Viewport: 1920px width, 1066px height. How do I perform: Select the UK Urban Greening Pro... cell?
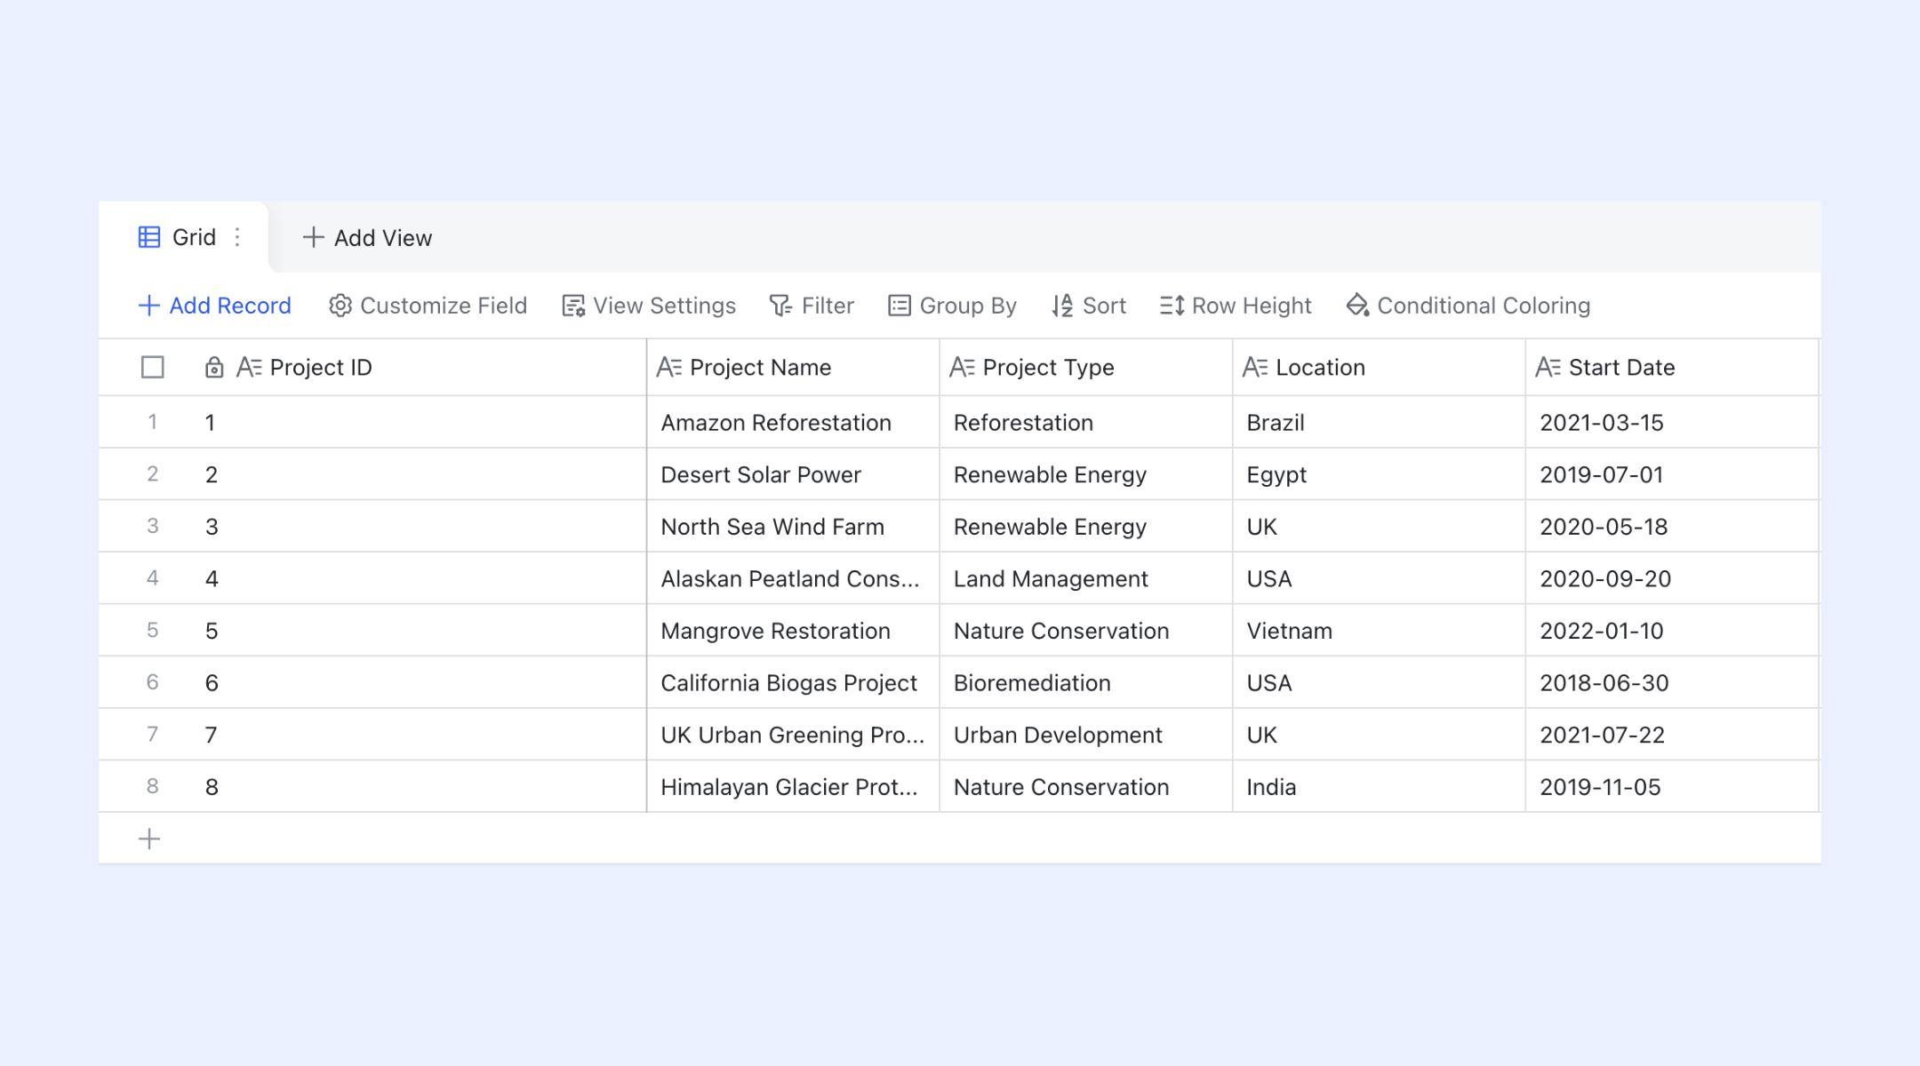(793, 735)
